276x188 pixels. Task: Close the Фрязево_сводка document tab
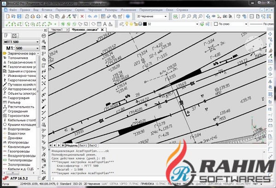point(102,30)
